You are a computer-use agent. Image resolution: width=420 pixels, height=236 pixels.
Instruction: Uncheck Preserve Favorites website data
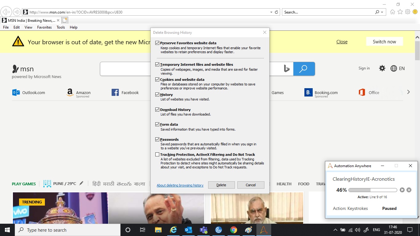coord(157,43)
